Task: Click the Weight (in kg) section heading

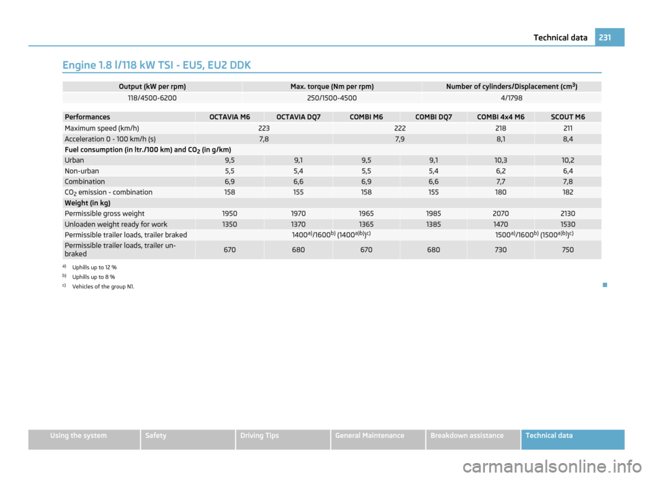Action: pyautogui.click(x=88, y=203)
